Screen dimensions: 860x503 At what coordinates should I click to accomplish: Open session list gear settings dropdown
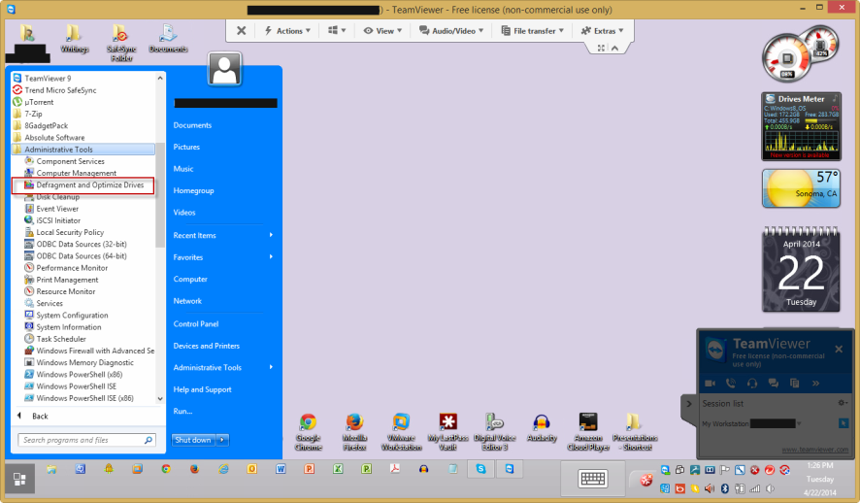[843, 403]
